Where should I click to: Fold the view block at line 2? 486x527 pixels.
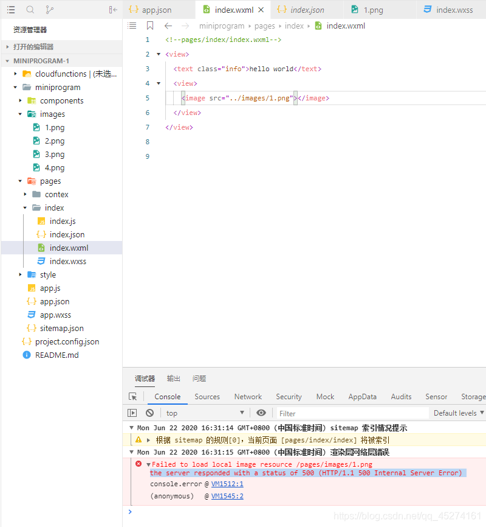tap(159, 54)
